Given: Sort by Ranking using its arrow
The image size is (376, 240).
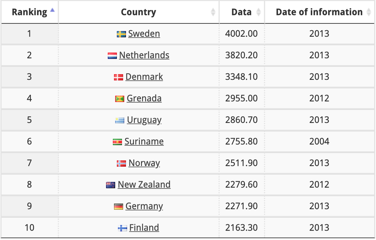Looking at the screenshot, I should 52,10.
